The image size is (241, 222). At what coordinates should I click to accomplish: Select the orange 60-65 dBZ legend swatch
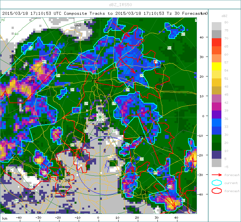pos(217,50)
